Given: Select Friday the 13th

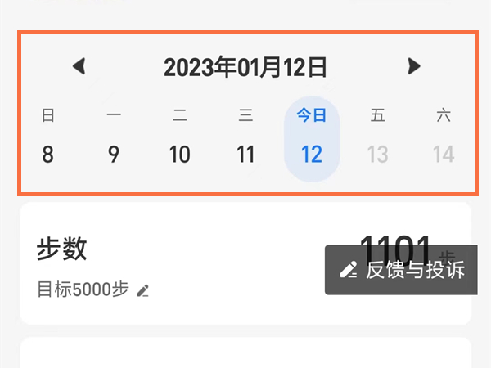Looking at the screenshot, I should [377, 155].
